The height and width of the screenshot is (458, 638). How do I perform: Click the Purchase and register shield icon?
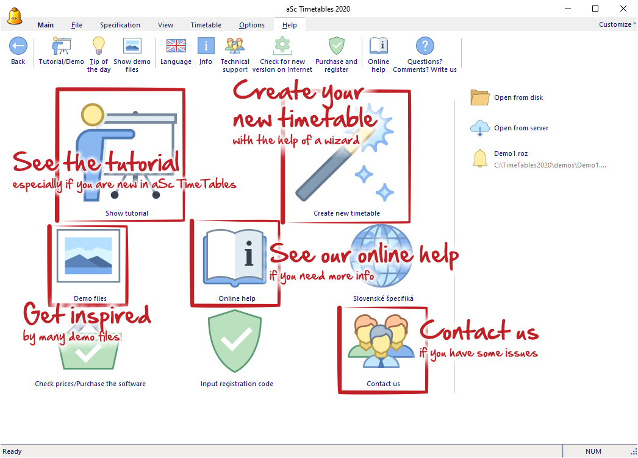click(x=337, y=46)
